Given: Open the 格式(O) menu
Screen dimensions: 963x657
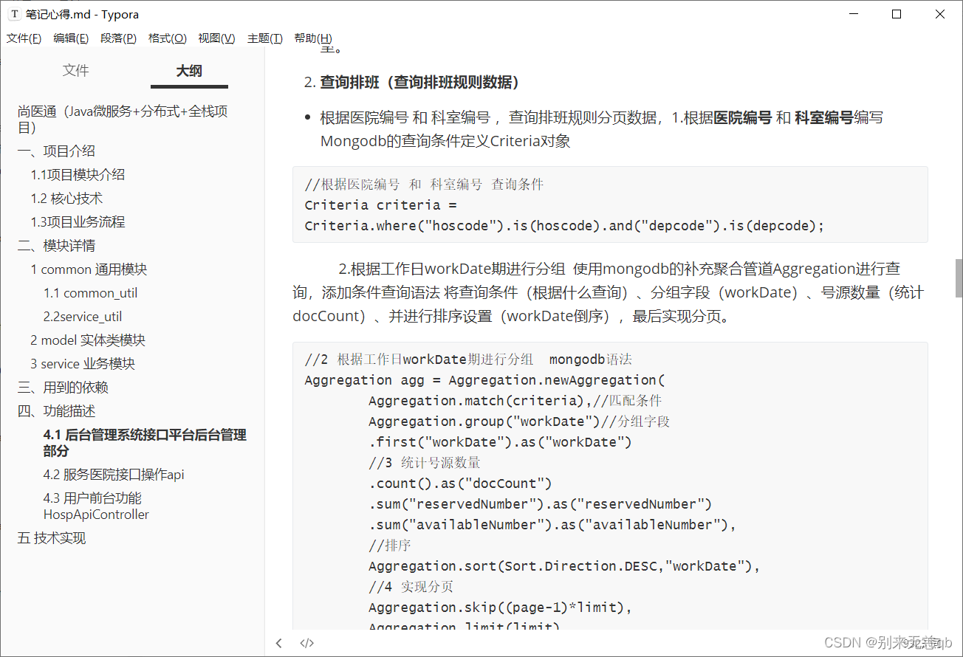Looking at the screenshot, I should 168,38.
